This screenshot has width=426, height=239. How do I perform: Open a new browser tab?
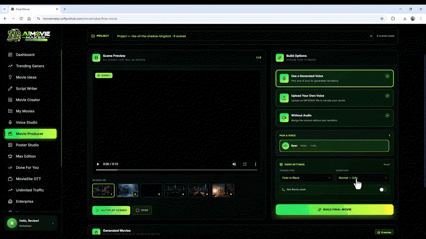(65, 9)
